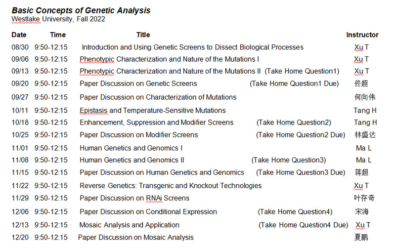The height and width of the screenshot is (250, 395).
Task: Click the 08/30 date entry
Action: pos(20,47)
